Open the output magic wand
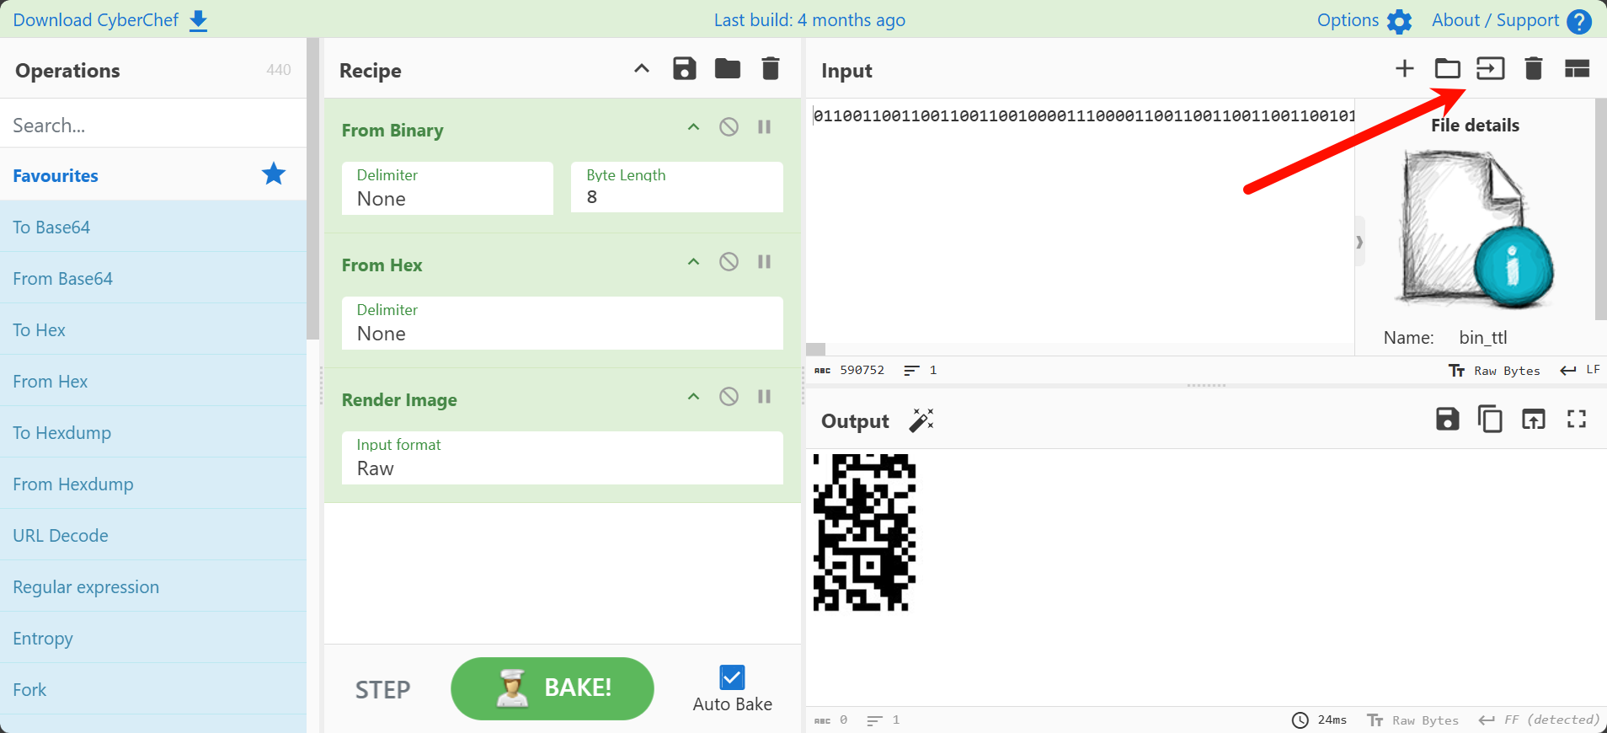 click(921, 420)
